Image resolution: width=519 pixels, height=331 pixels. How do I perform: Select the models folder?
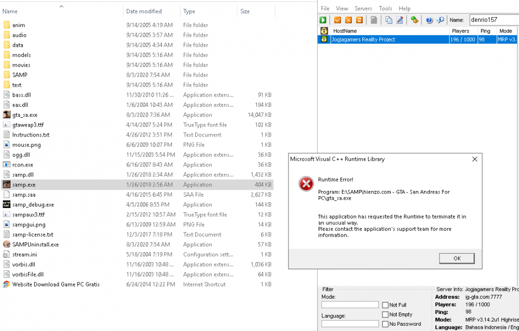(x=137, y=55)
